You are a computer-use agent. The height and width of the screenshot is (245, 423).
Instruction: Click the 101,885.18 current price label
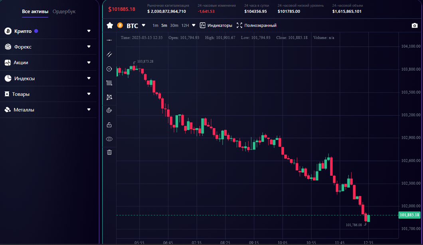(x=409, y=215)
